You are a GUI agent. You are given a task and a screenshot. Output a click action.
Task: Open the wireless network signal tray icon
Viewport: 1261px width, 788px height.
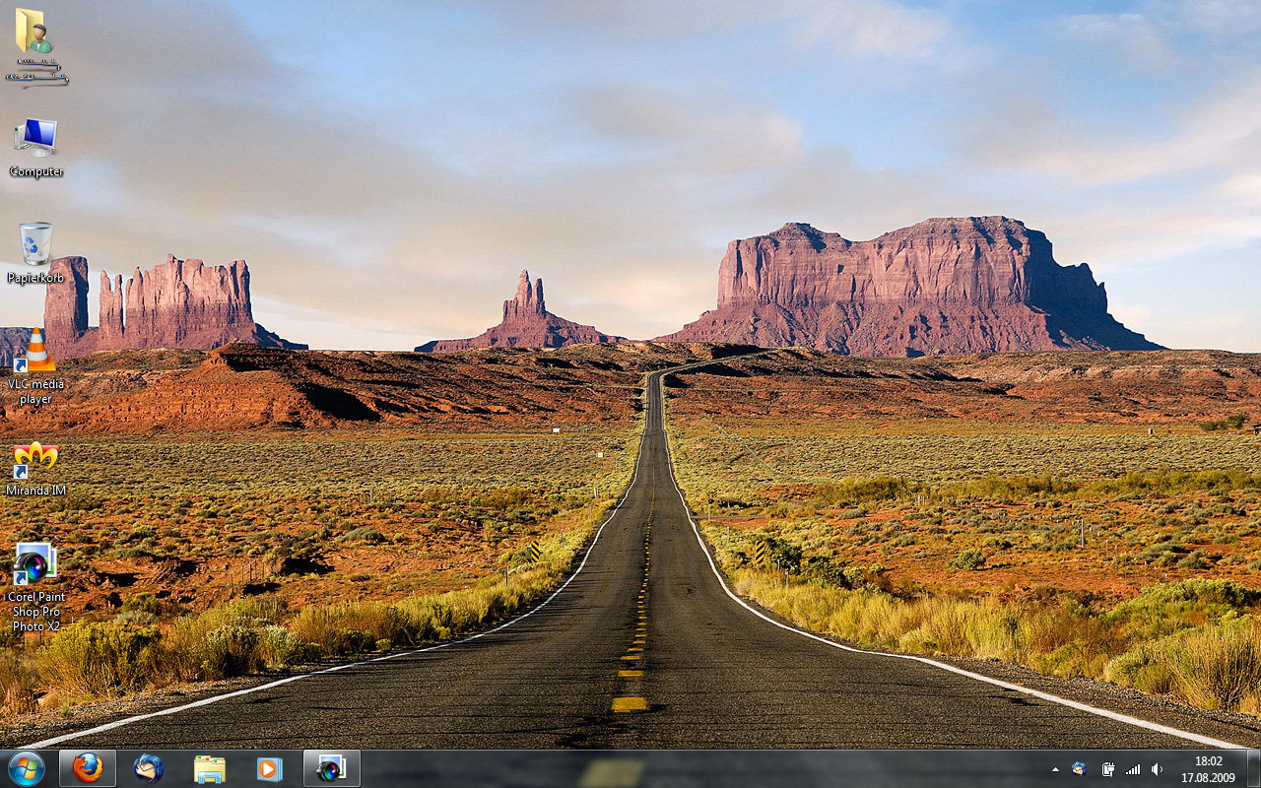coord(1133,769)
